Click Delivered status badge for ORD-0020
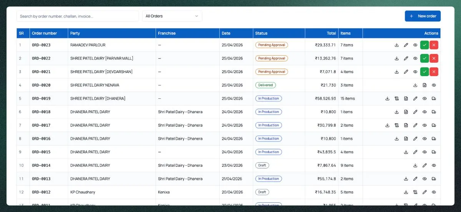This screenshot has width=461, height=212. [x=265, y=85]
